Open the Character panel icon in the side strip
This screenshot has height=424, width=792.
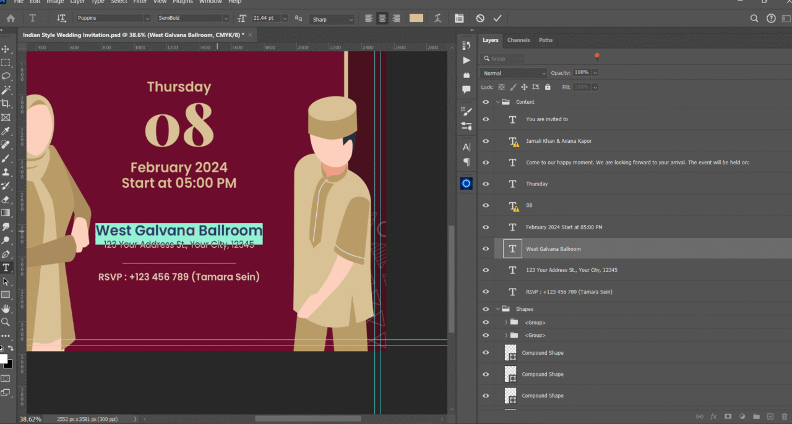(x=467, y=147)
